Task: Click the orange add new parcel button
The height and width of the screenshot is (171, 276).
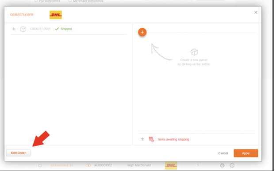Action: [x=142, y=32]
